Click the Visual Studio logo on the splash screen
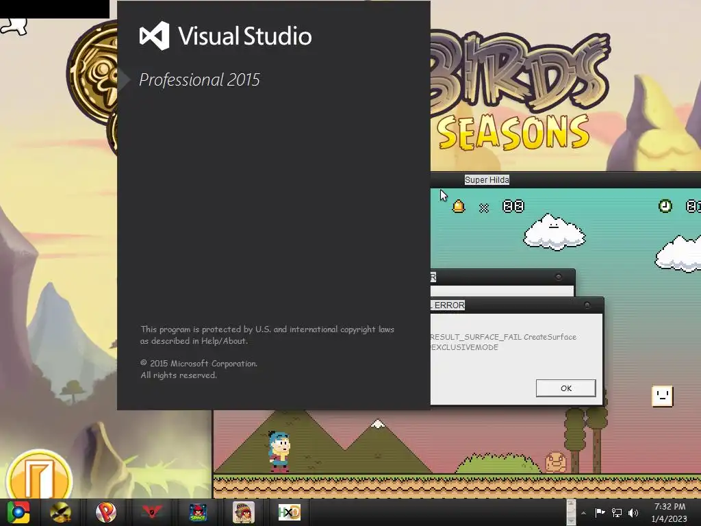Viewport: 701px width, 526px height. [154, 36]
